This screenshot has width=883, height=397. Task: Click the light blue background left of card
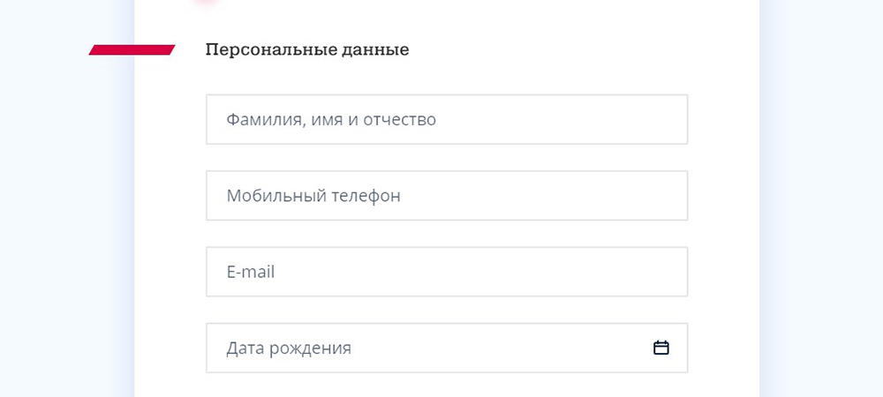[x=66, y=225]
